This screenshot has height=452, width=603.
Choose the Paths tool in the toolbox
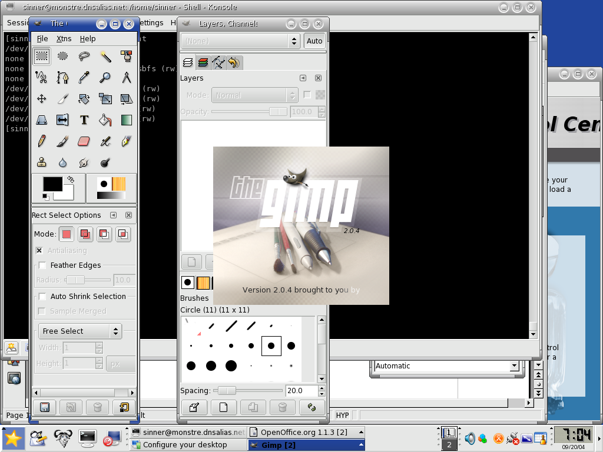point(62,77)
